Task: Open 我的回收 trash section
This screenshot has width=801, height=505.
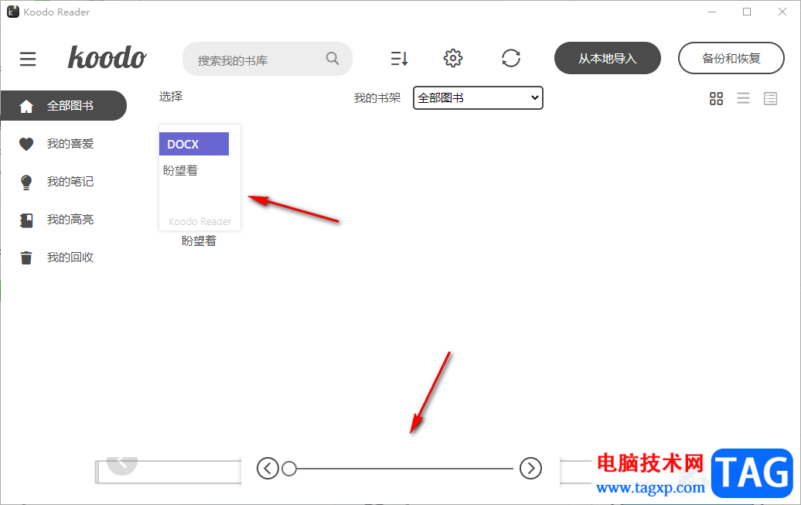Action: (x=70, y=258)
